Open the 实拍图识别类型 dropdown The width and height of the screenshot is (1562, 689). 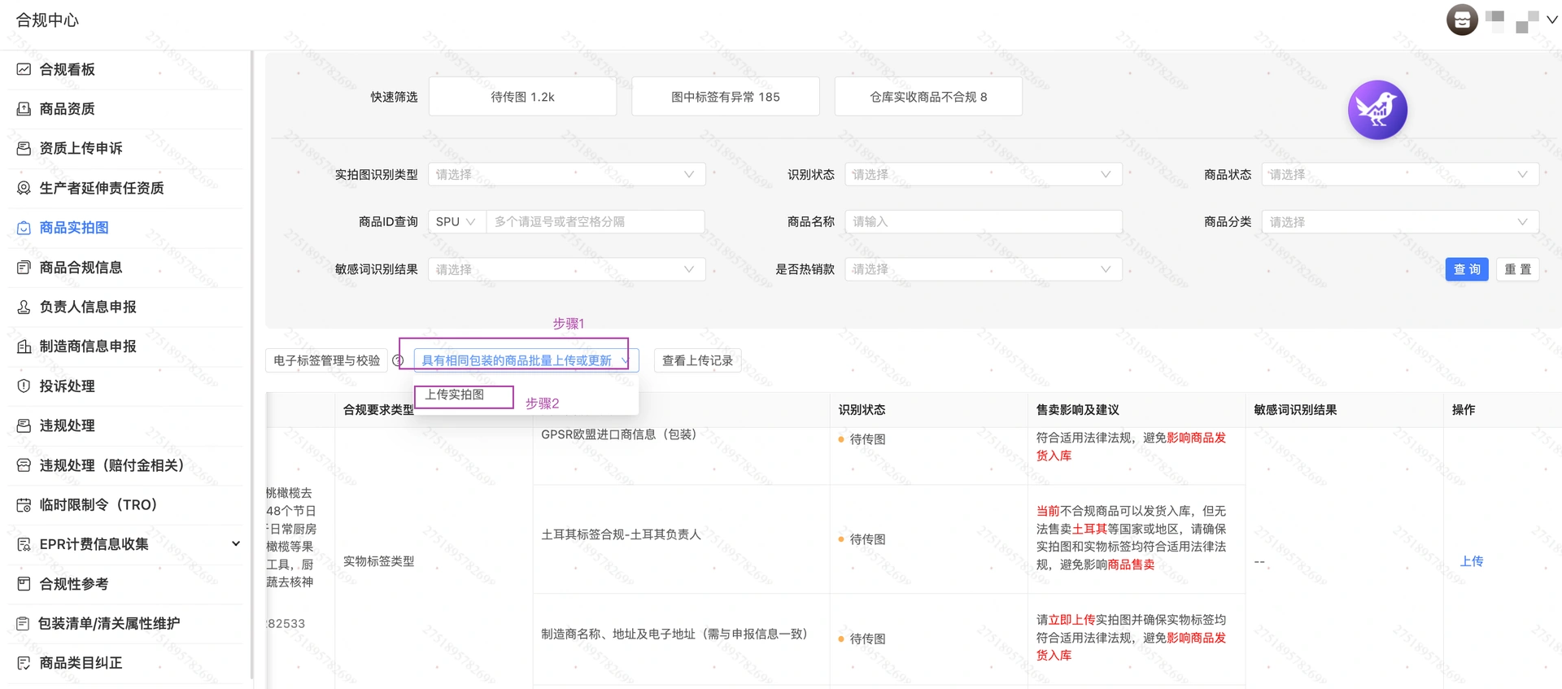[x=566, y=174]
